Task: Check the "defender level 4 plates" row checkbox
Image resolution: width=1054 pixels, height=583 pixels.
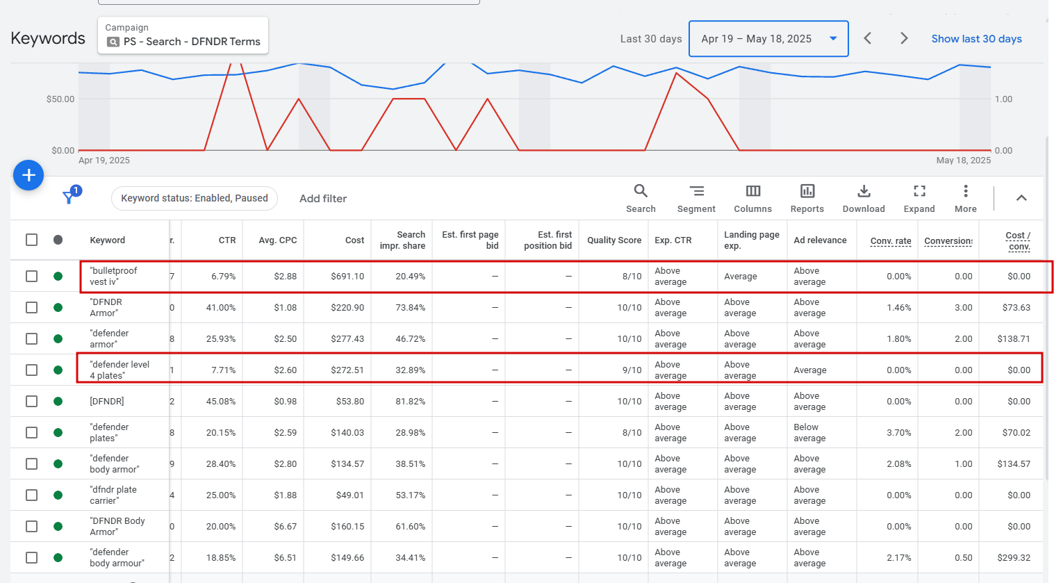Action: click(31, 370)
